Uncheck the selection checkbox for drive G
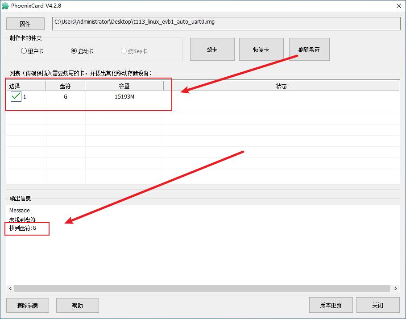Viewport: 406px width, 319px height. click(15, 96)
